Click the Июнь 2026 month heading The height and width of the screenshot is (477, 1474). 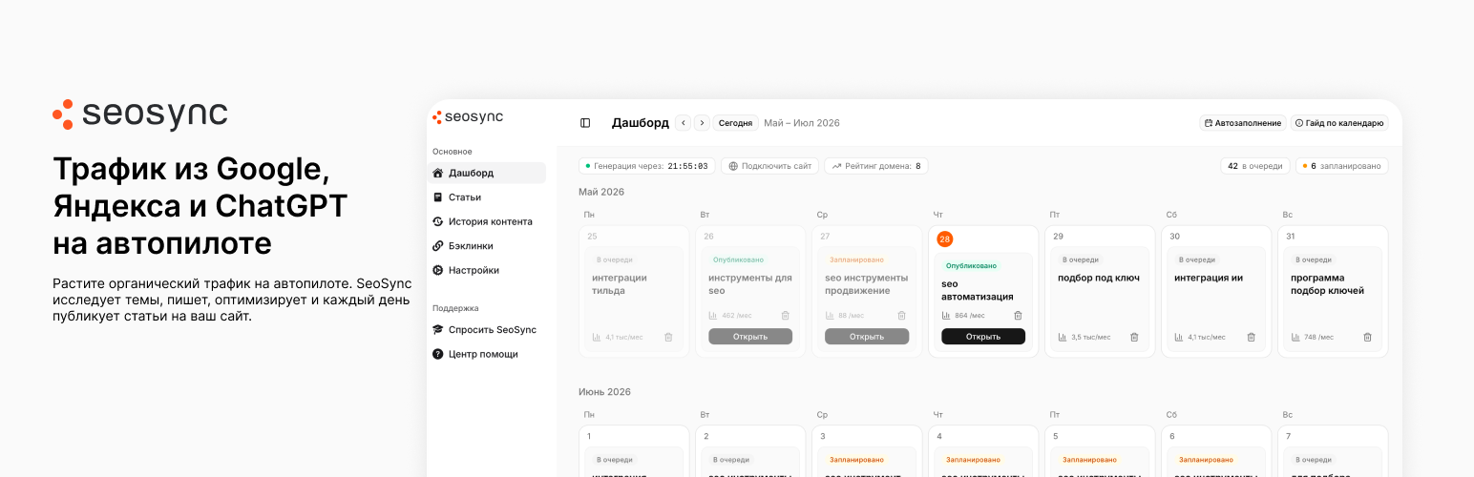[604, 392]
